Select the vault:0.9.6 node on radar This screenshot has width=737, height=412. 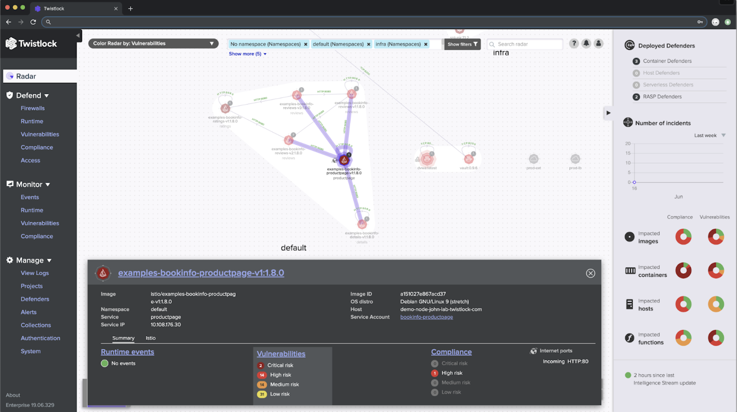coord(468,159)
